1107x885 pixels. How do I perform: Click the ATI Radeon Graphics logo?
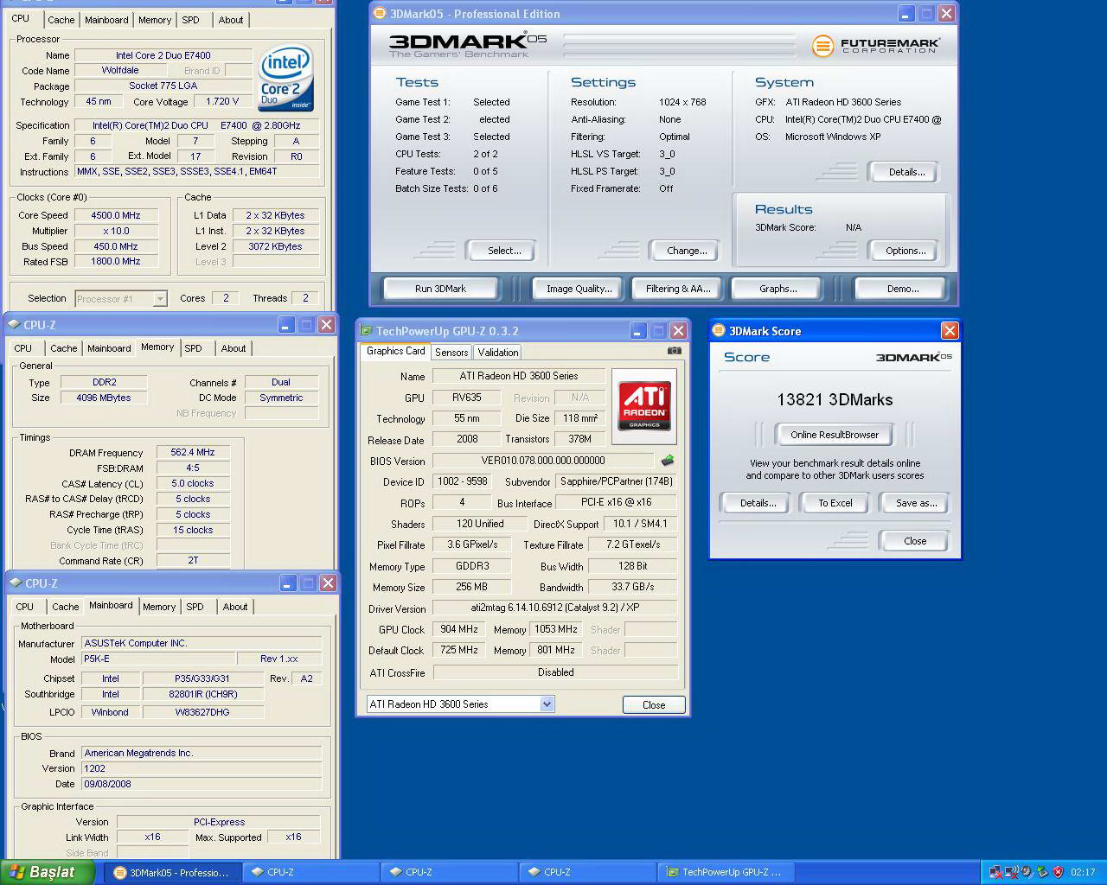click(x=644, y=407)
